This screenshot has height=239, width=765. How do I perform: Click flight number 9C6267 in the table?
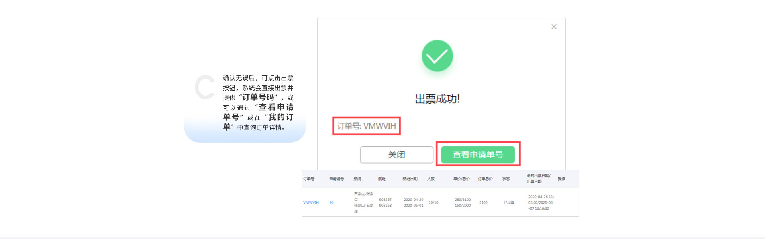pyautogui.click(x=385, y=200)
